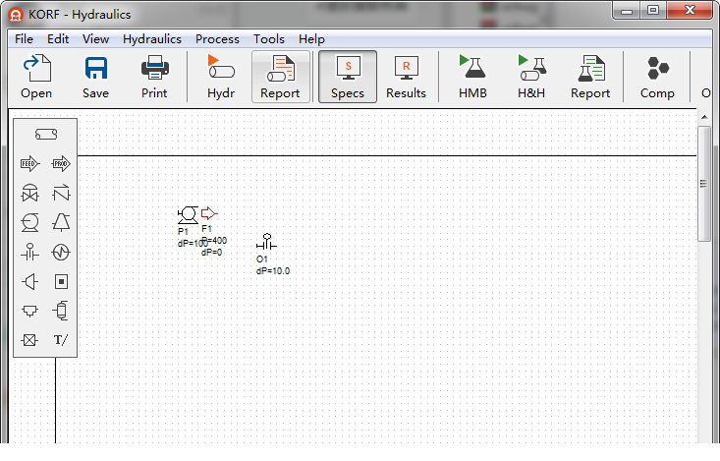The width and height of the screenshot is (720, 461).
Task: Select the PROD product symbol tool
Action: tap(61, 163)
